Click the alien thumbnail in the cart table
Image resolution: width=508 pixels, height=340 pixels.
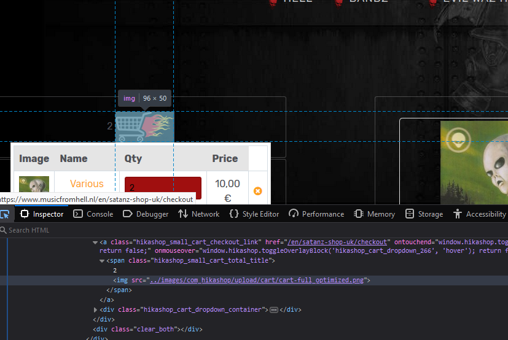tap(34, 185)
